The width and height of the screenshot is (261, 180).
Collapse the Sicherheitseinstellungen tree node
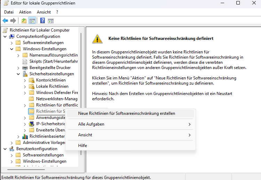(x=18, y=74)
